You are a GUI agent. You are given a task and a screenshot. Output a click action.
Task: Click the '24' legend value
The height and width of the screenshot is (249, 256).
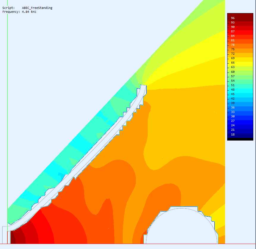click(x=233, y=125)
